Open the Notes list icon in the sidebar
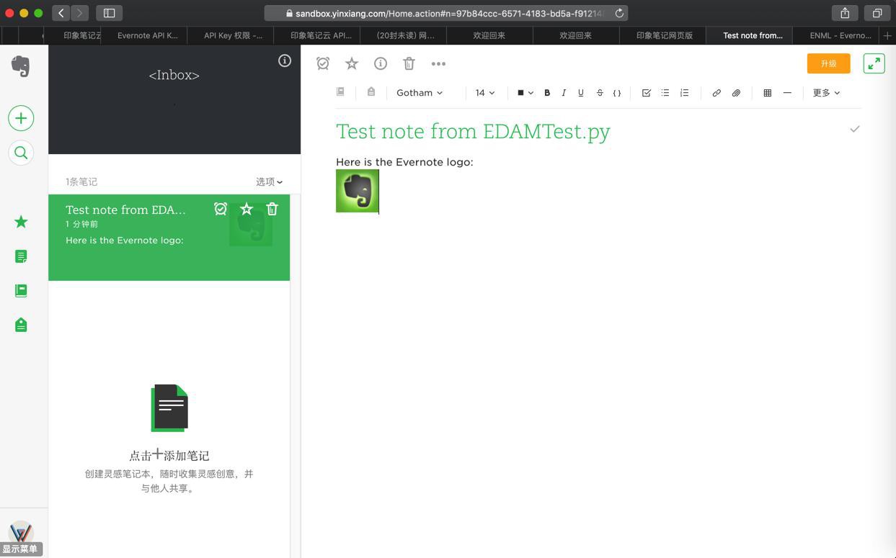Viewport: 896px width, 558px height. (x=21, y=256)
